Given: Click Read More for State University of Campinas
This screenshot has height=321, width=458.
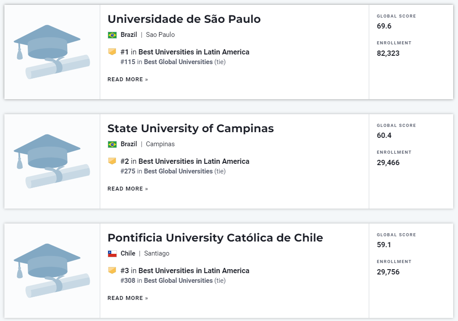Looking at the screenshot, I should (x=127, y=189).
